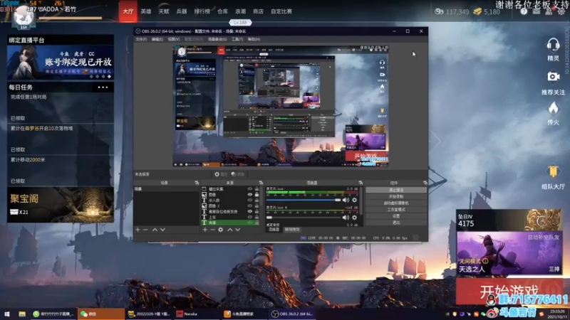Pop out the Sources (来源) dock
Image resolution: width=570 pixels, height=320 pixels.
(261, 183)
